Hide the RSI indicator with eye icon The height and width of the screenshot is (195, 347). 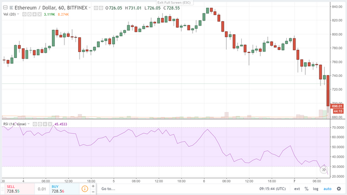tap(35, 124)
